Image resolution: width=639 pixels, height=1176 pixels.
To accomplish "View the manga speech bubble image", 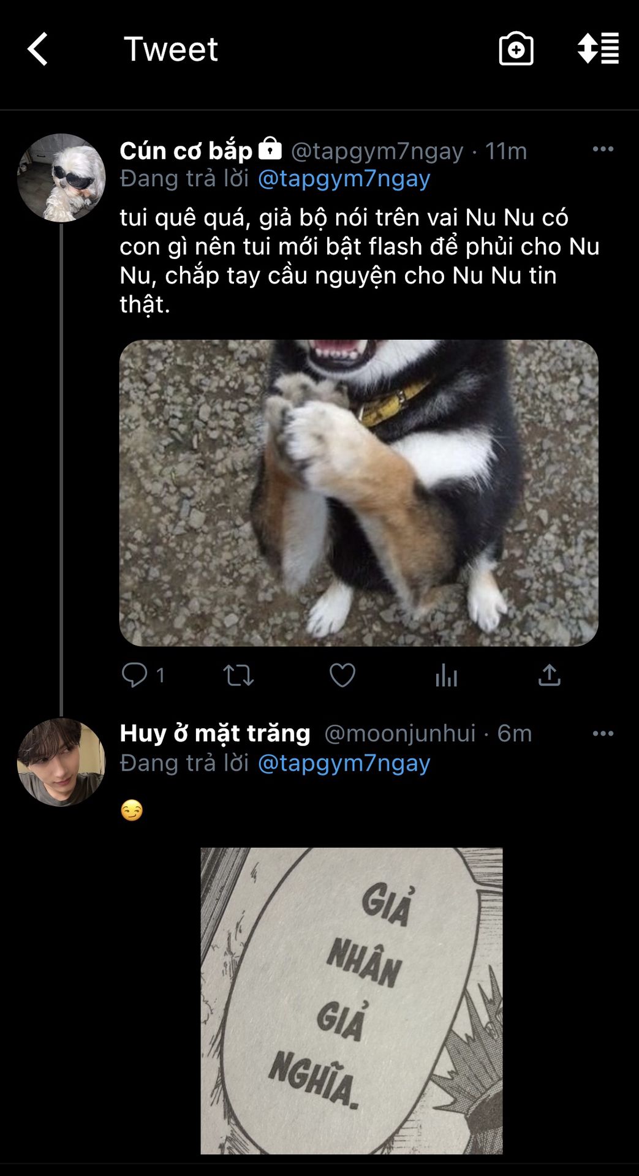I will click(x=352, y=1001).
